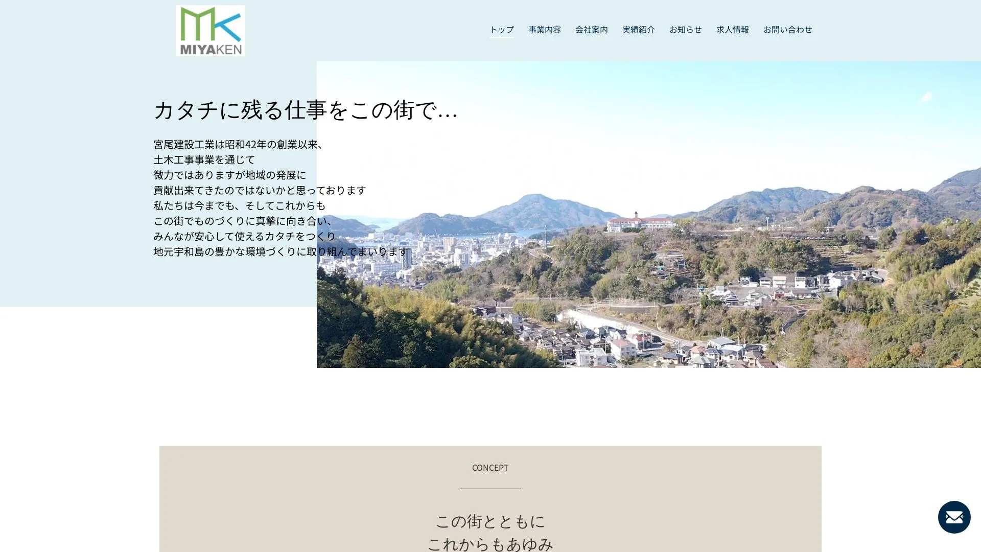Visit the 求人情報 page
This screenshot has height=552, width=981.
tap(732, 30)
